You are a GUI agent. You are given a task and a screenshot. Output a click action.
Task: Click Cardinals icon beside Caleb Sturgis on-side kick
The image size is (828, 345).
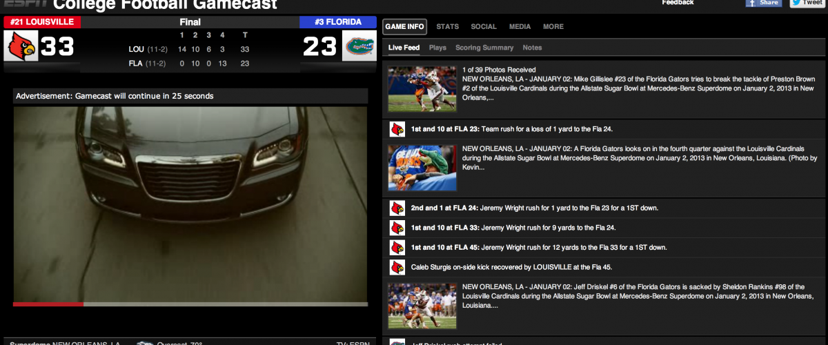[397, 267]
